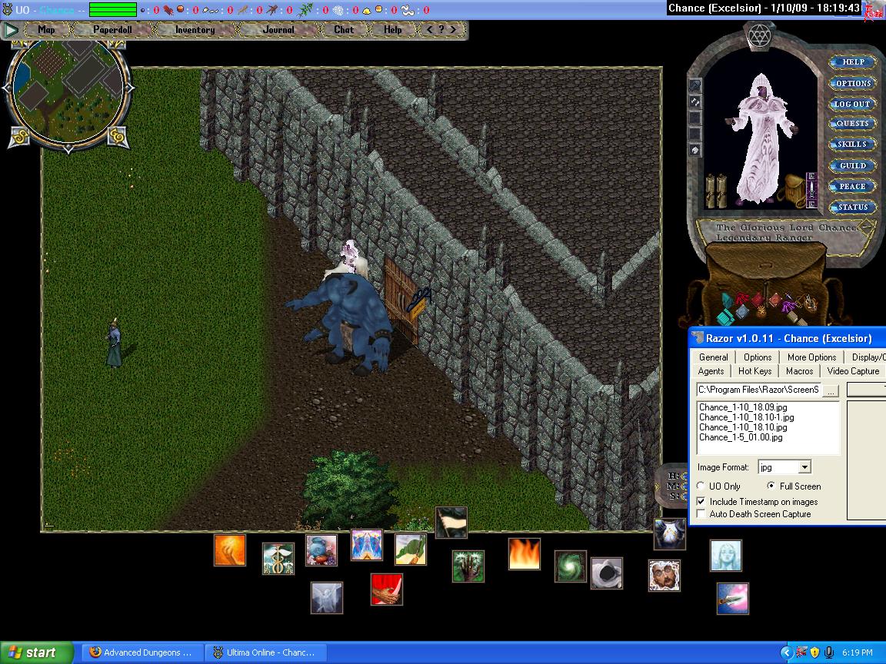Select file Chance_1-10_18.09.jpg

pos(742,407)
